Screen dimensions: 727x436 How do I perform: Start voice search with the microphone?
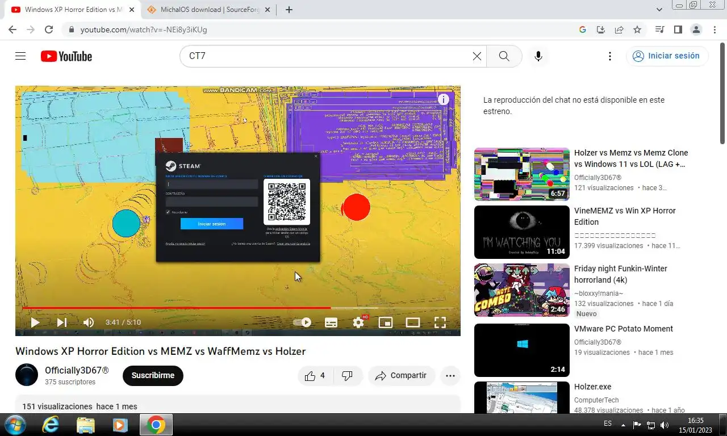(x=538, y=56)
